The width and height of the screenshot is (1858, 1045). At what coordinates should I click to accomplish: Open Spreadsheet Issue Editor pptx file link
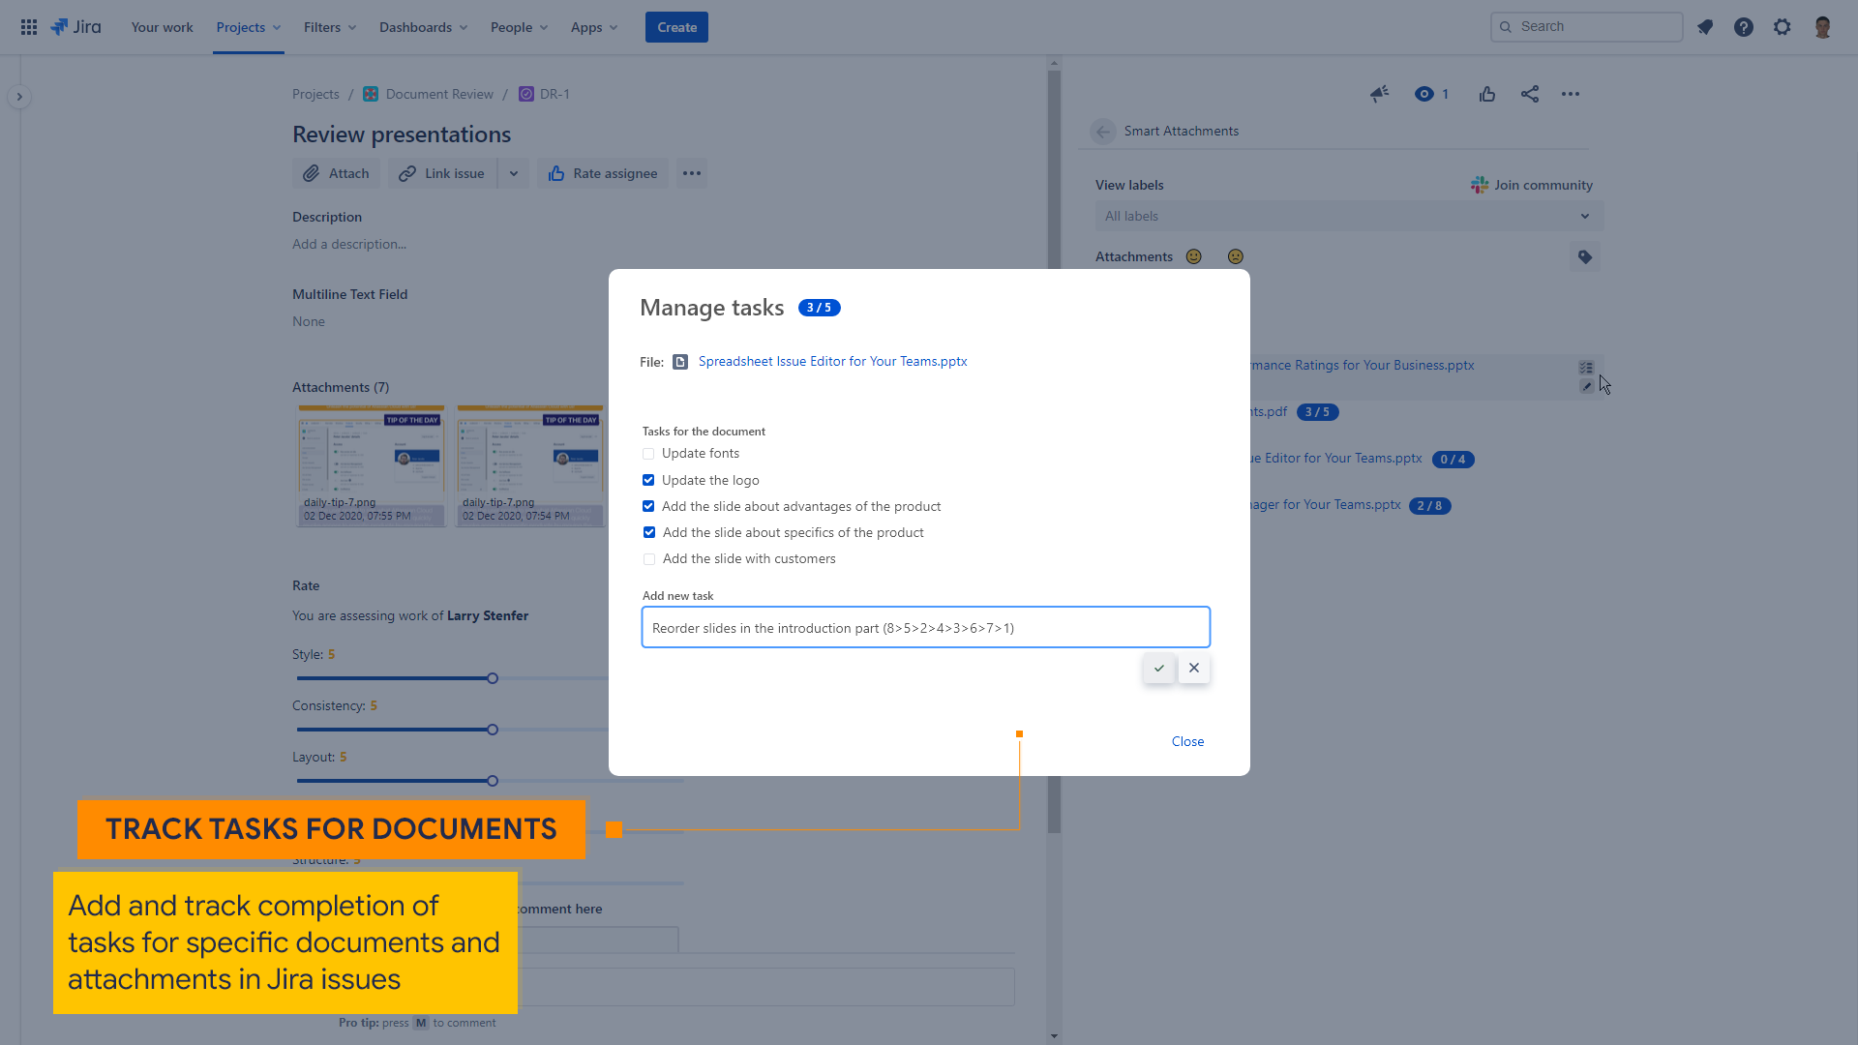[x=832, y=361]
